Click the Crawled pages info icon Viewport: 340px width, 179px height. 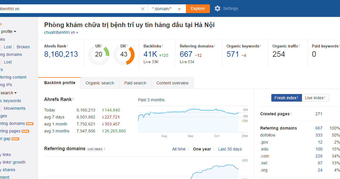(291, 114)
